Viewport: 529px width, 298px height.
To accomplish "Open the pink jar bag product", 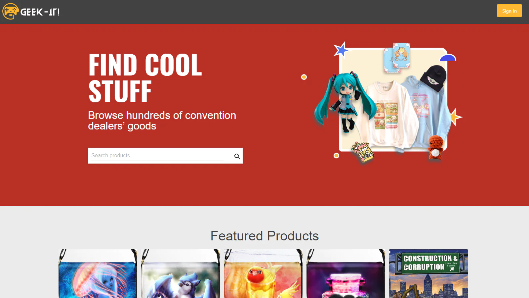I will tap(346, 273).
